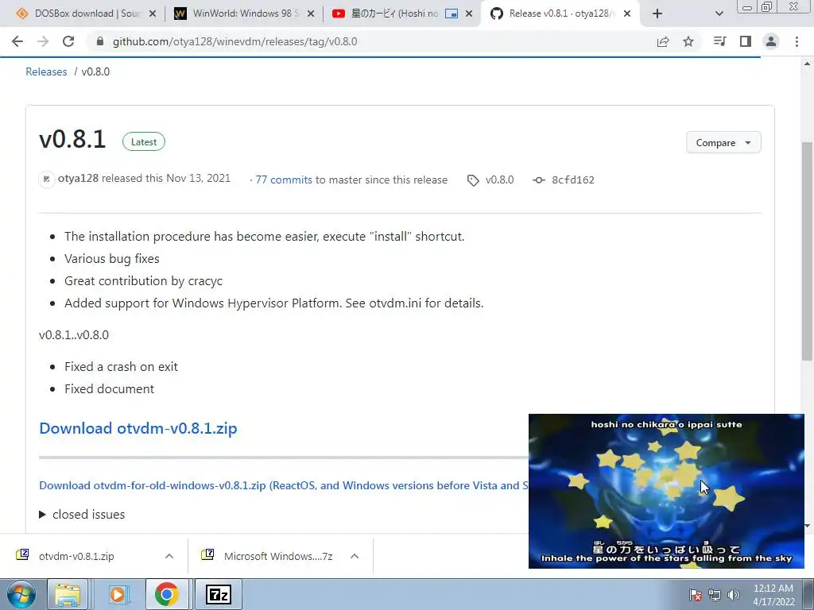Close the YouTube Kirby tab
Image resolution: width=814 pixels, height=610 pixels.
[469, 14]
